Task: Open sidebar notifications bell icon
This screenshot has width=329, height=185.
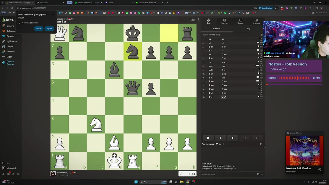Action: [13, 174]
